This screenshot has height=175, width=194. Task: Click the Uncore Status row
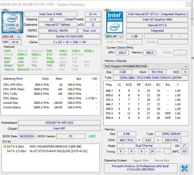[x=50, y=107]
